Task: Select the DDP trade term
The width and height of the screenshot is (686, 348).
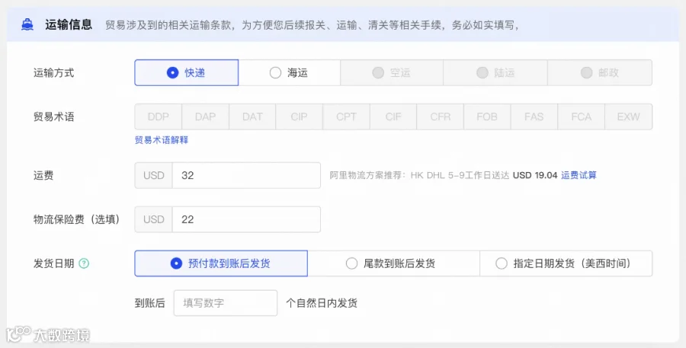Action: [x=159, y=117]
